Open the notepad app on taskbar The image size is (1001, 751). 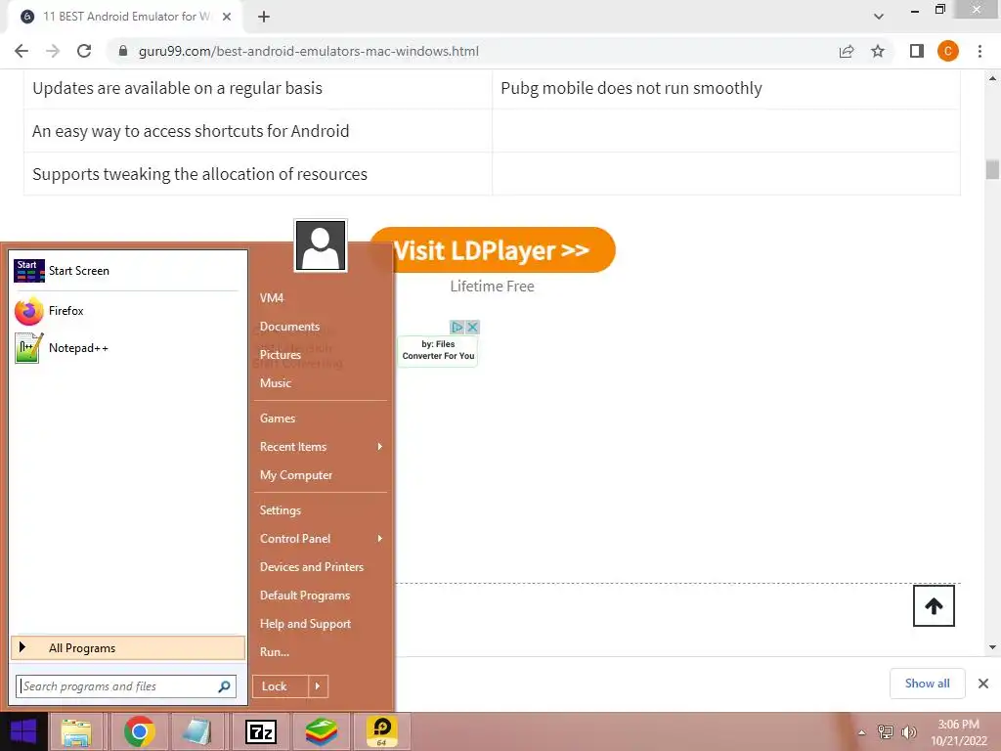coord(196,731)
